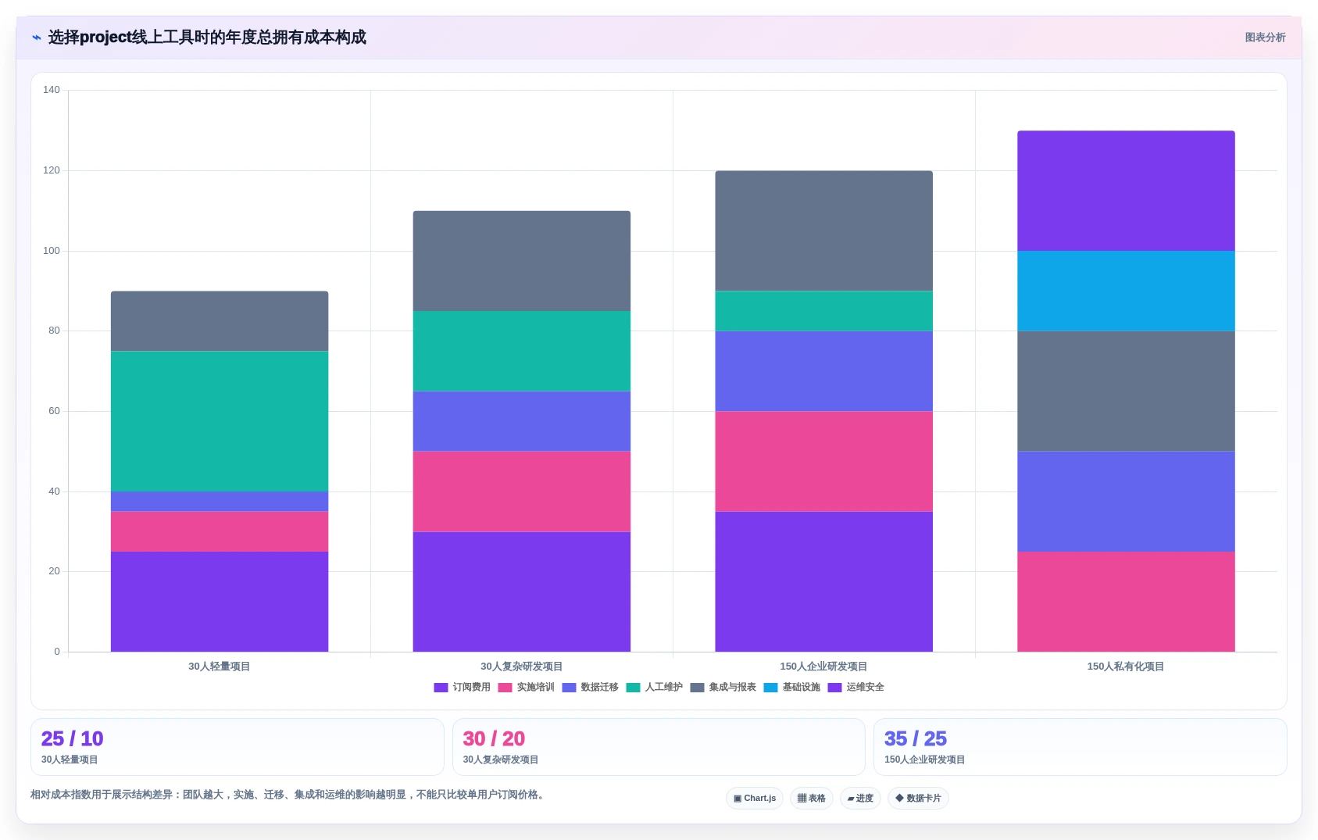Viewport: 1318px width, 840px height.
Task: Toggle the 实施培训 legend entry
Action: click(x=526, y=688)
